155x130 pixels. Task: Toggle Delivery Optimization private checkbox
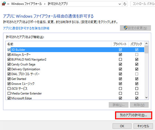pos(120,69)
